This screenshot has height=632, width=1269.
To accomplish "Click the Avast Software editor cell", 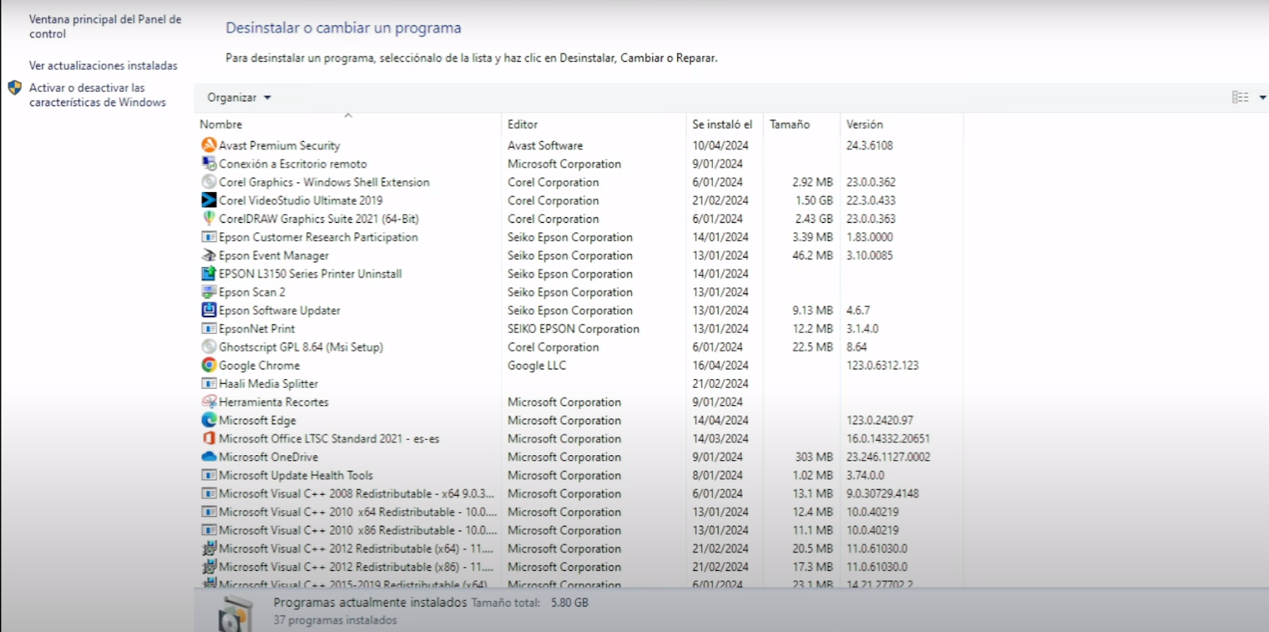I will pyautogui.click(x=545, y=145).
